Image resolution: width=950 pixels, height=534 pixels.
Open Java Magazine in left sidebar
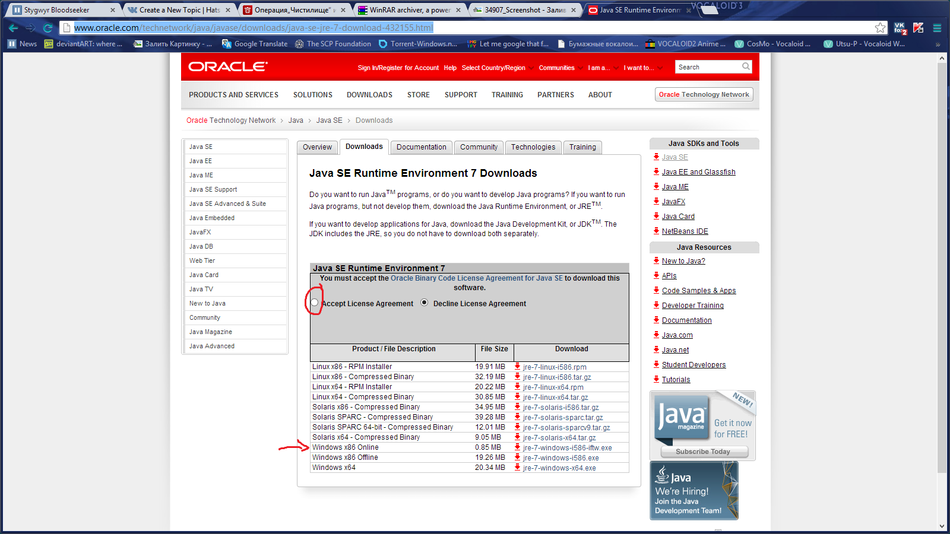[x=236, y=332]
